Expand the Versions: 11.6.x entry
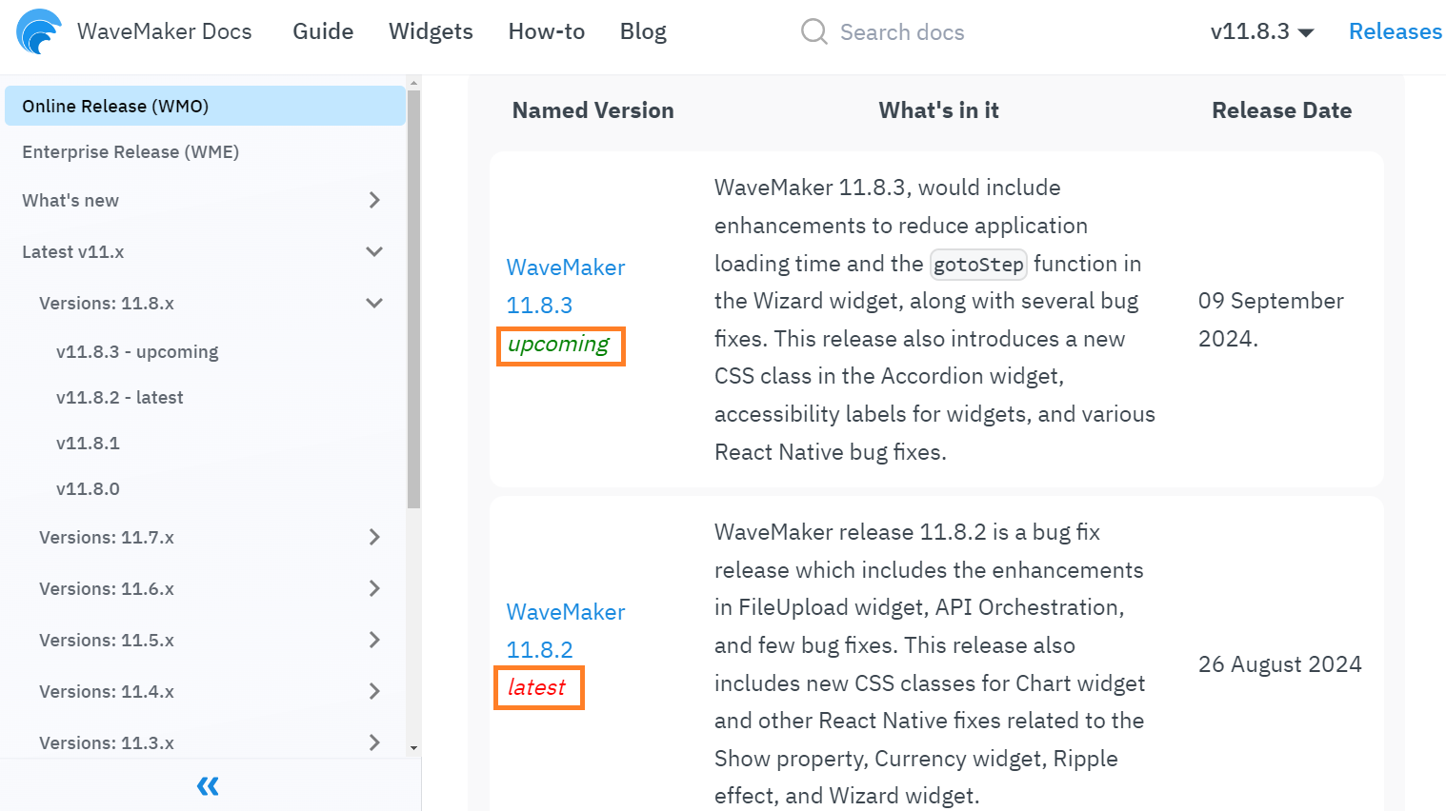This screenshot has height=811, width=1446. 374,589
